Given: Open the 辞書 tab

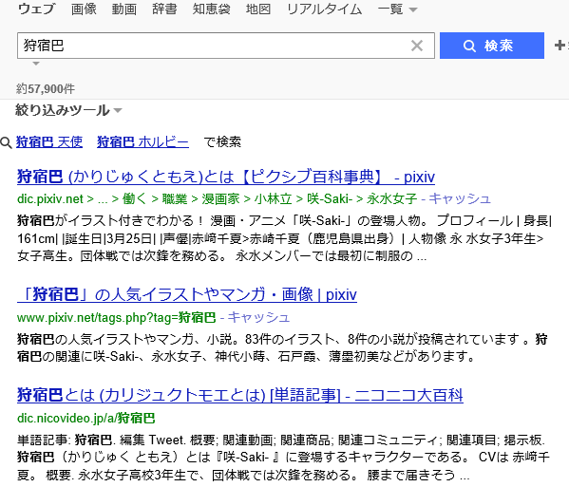Looking at the screenshot, I should click(x=164, y=9).
